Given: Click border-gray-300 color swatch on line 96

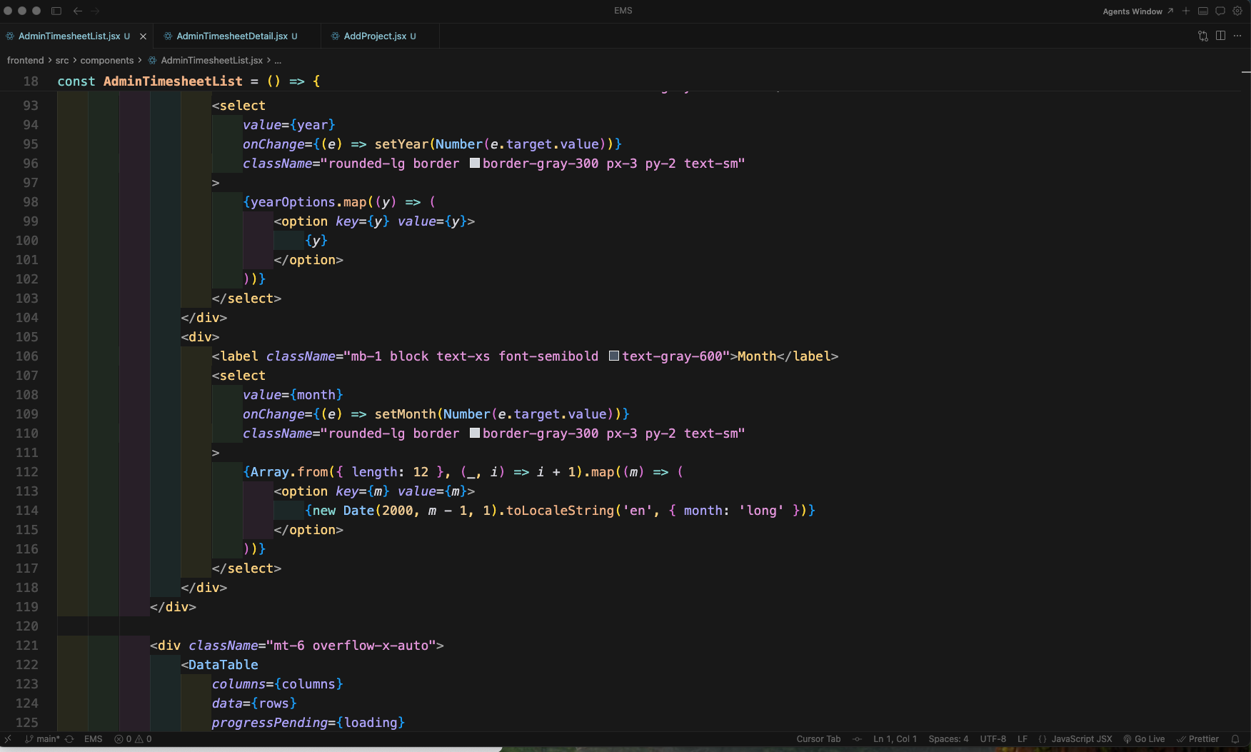Looking at the screenshot, I should click(475, 164).
